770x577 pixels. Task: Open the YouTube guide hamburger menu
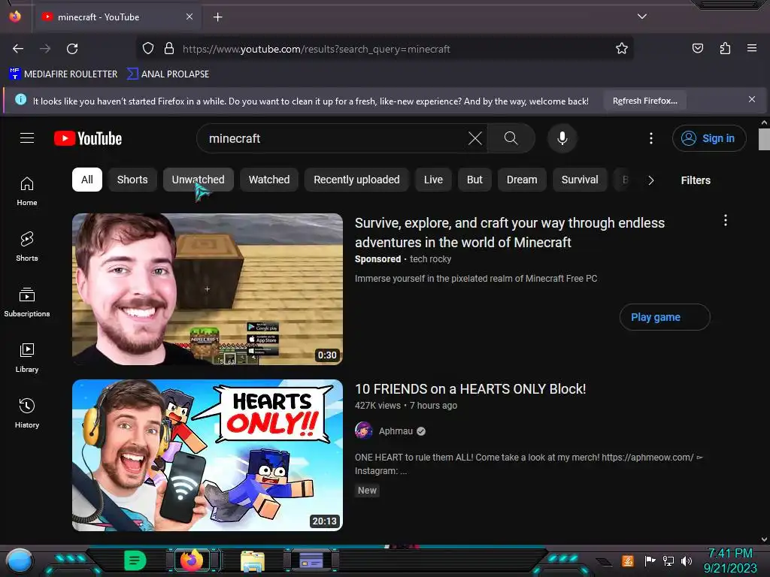point(27,138)
